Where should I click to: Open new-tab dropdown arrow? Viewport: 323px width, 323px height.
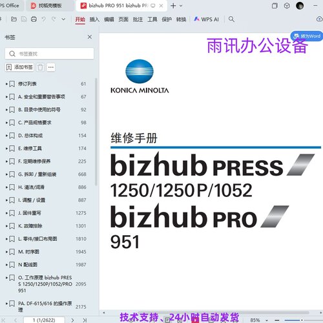tap(181, 6)
